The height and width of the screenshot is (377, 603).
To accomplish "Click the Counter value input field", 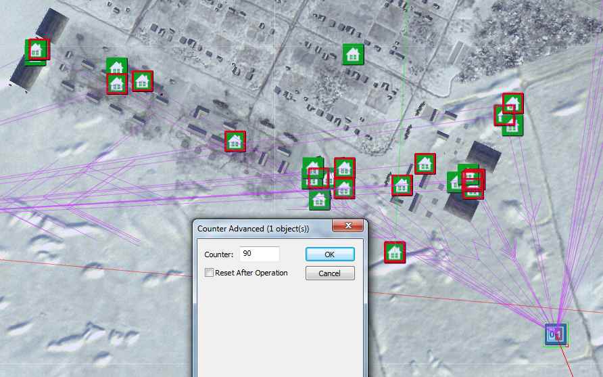I will [260, 254].
